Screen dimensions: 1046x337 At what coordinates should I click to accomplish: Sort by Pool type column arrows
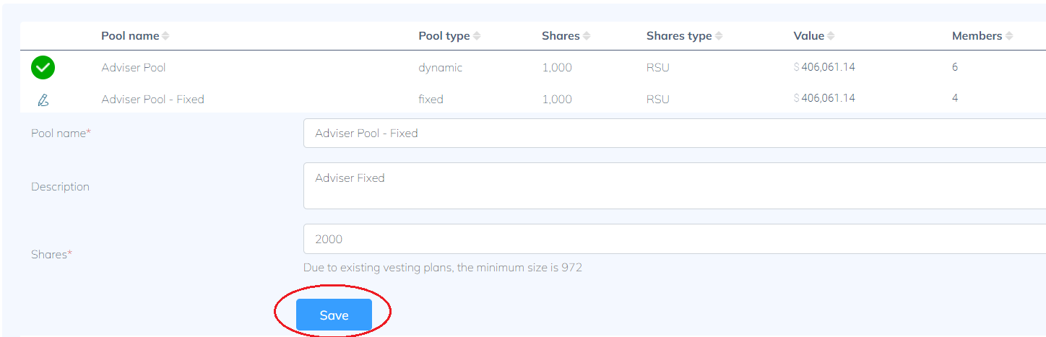477,36
